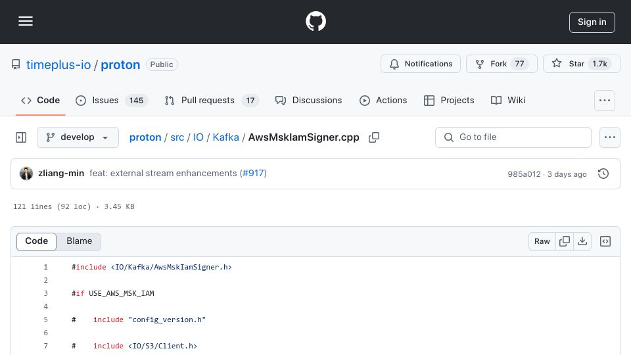
Task: Open zliang-min avatar profile
Action: (26, 174)
